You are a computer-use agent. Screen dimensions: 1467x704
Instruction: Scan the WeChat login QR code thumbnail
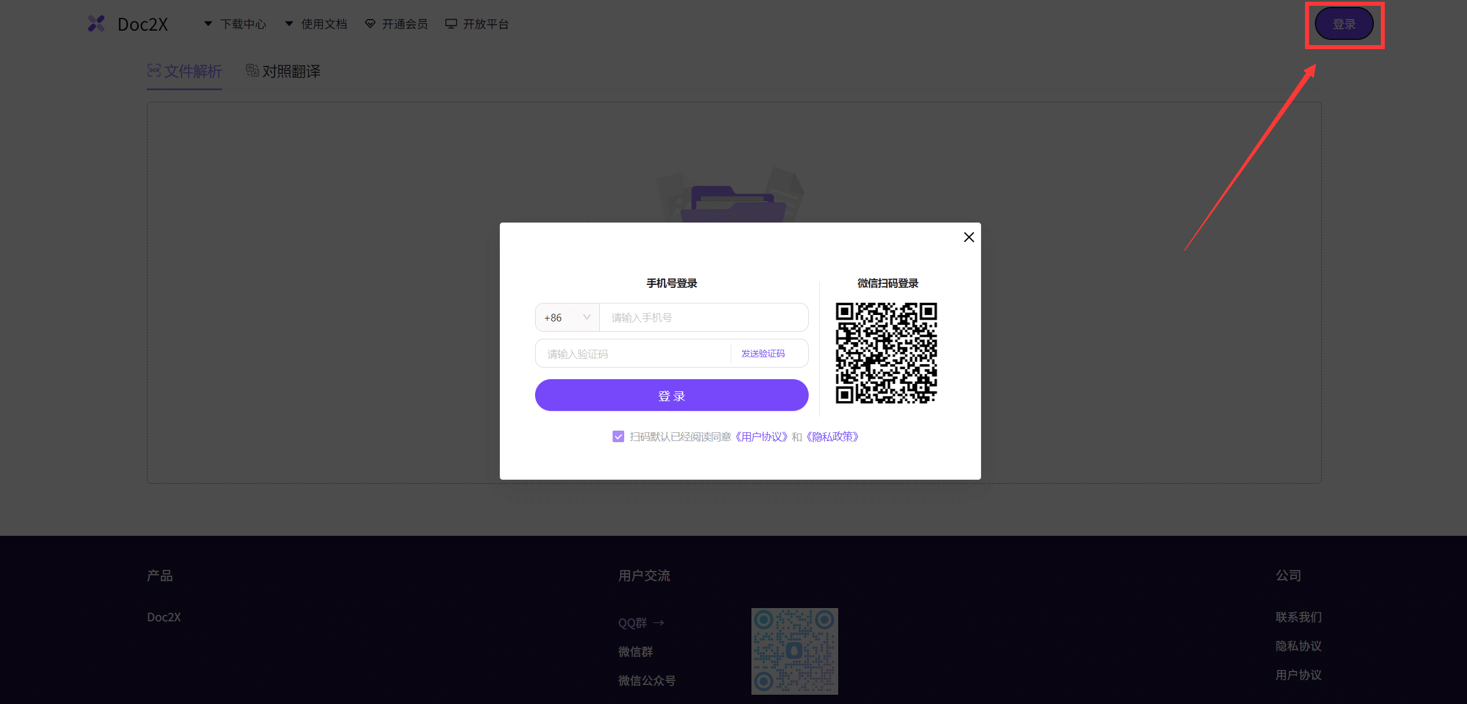click(886, 353)
